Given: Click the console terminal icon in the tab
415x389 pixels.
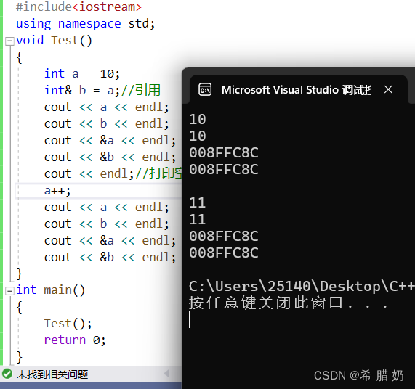Looking at the screenshot, I should pos(205,89).
